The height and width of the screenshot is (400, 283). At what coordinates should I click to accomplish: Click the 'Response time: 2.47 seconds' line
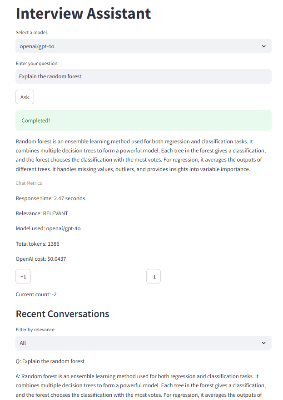50,198
